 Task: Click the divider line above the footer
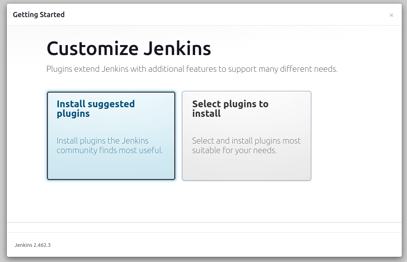click(204, 222)
